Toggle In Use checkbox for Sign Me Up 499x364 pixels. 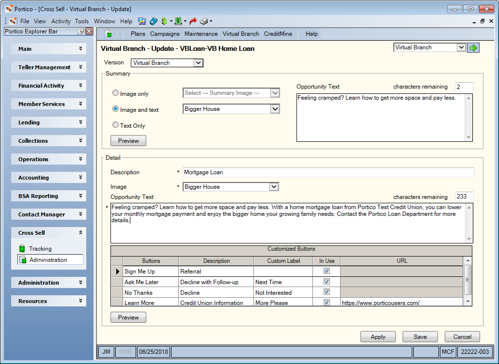click(x=327, y=271)
